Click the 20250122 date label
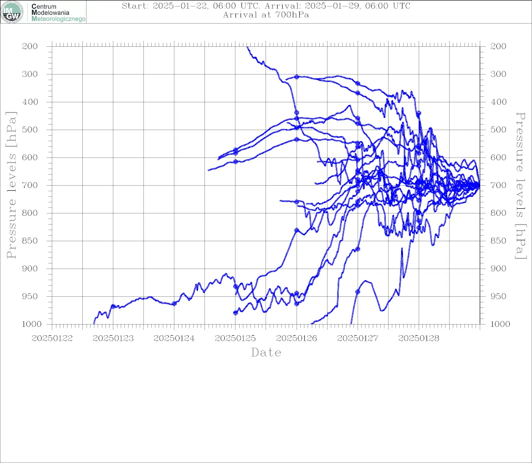This screenshot has height=463, width=532. (52, 338)
